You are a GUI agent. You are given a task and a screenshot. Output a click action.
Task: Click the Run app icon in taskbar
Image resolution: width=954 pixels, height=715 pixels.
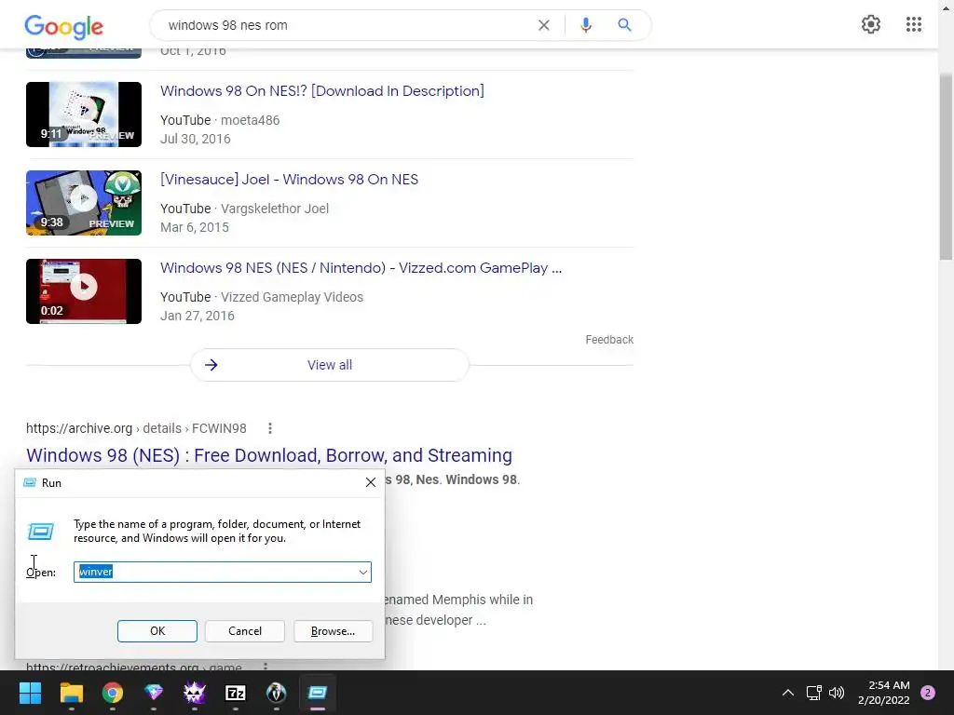pos(318,693)
